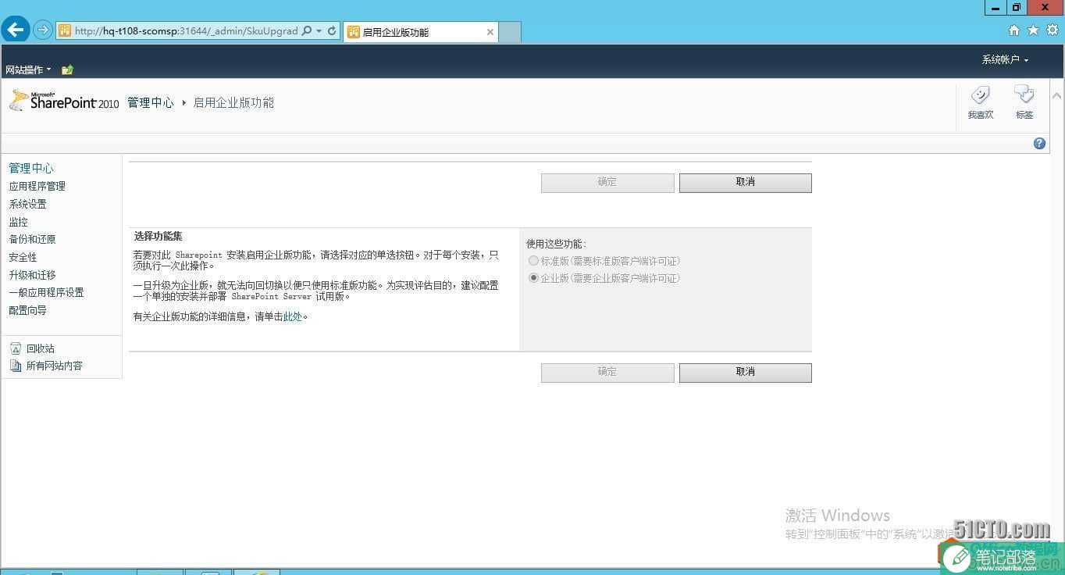Image resolution: width=1065 pixels, height=575 pixels.
Task: Open 配置向导
Action: coord(27,310)
